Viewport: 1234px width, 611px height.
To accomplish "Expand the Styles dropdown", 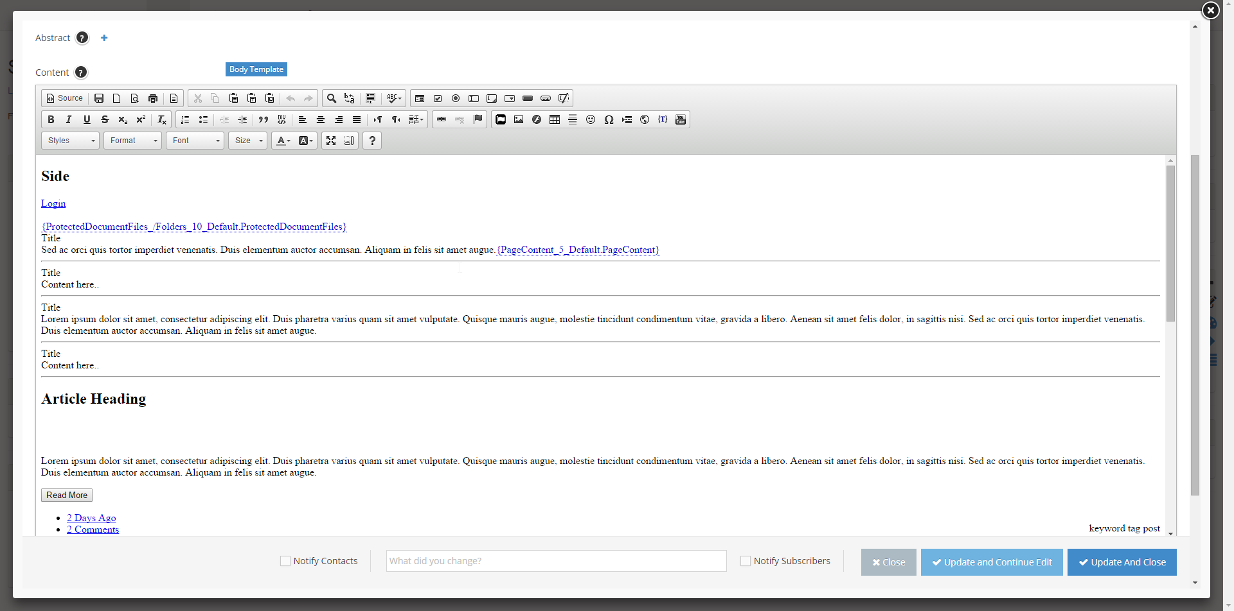I will (69, 141).
